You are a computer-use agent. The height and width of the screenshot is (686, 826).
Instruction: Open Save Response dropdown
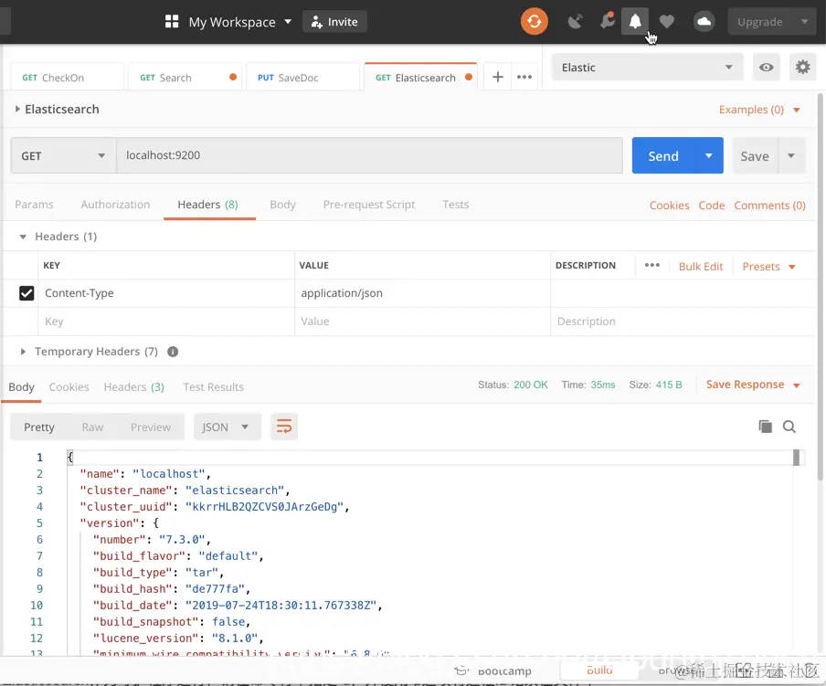tap(753, 385)
